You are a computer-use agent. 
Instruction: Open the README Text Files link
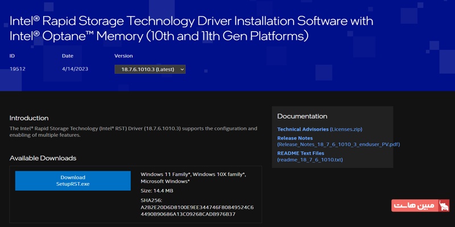(x=310, y=157)
